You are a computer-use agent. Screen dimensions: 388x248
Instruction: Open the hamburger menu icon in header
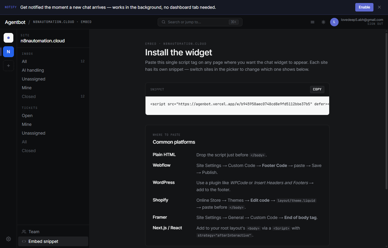[313, 22]
